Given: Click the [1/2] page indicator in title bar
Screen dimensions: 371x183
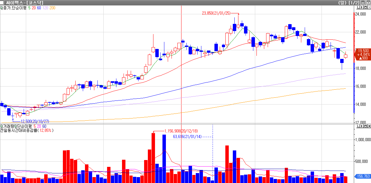Looking at the screenshot, I should 354,2.
